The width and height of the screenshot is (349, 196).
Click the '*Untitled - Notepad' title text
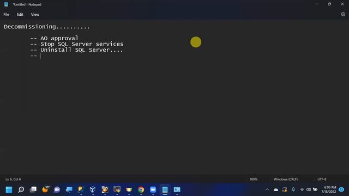[27, 4]
